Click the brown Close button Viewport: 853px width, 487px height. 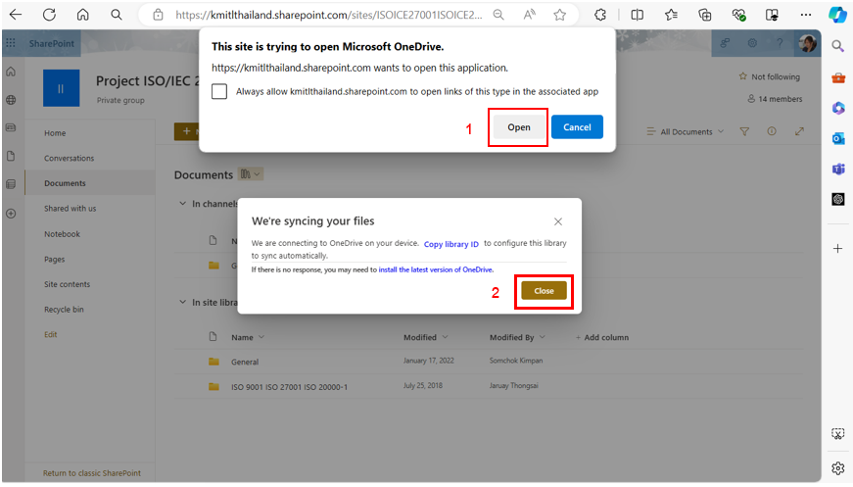(x=544, y=291)
